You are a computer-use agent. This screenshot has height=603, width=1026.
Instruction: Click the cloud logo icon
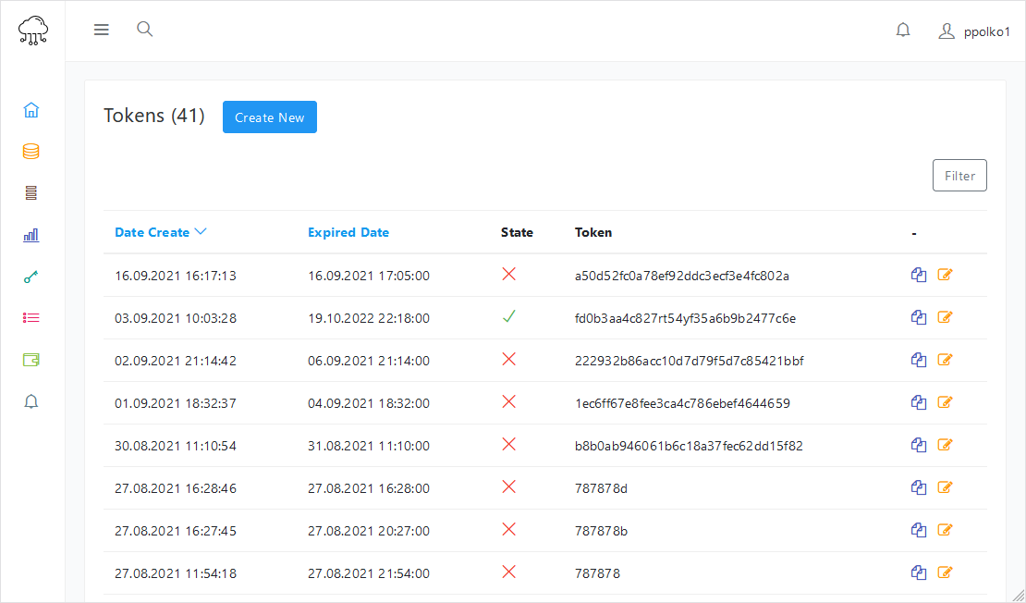(x=32, y=31)
